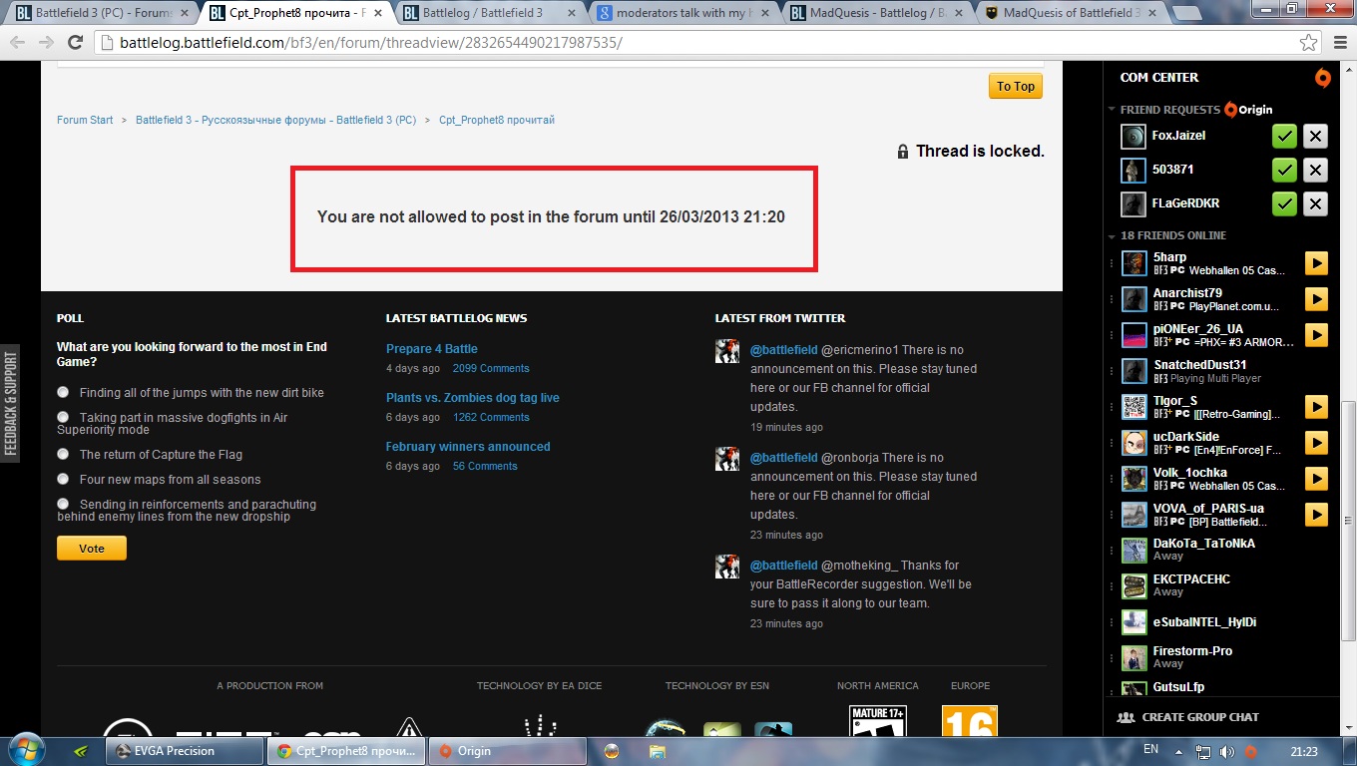Open options handle next to SnatchedDust31
1357x766 pixels.
1113,371
